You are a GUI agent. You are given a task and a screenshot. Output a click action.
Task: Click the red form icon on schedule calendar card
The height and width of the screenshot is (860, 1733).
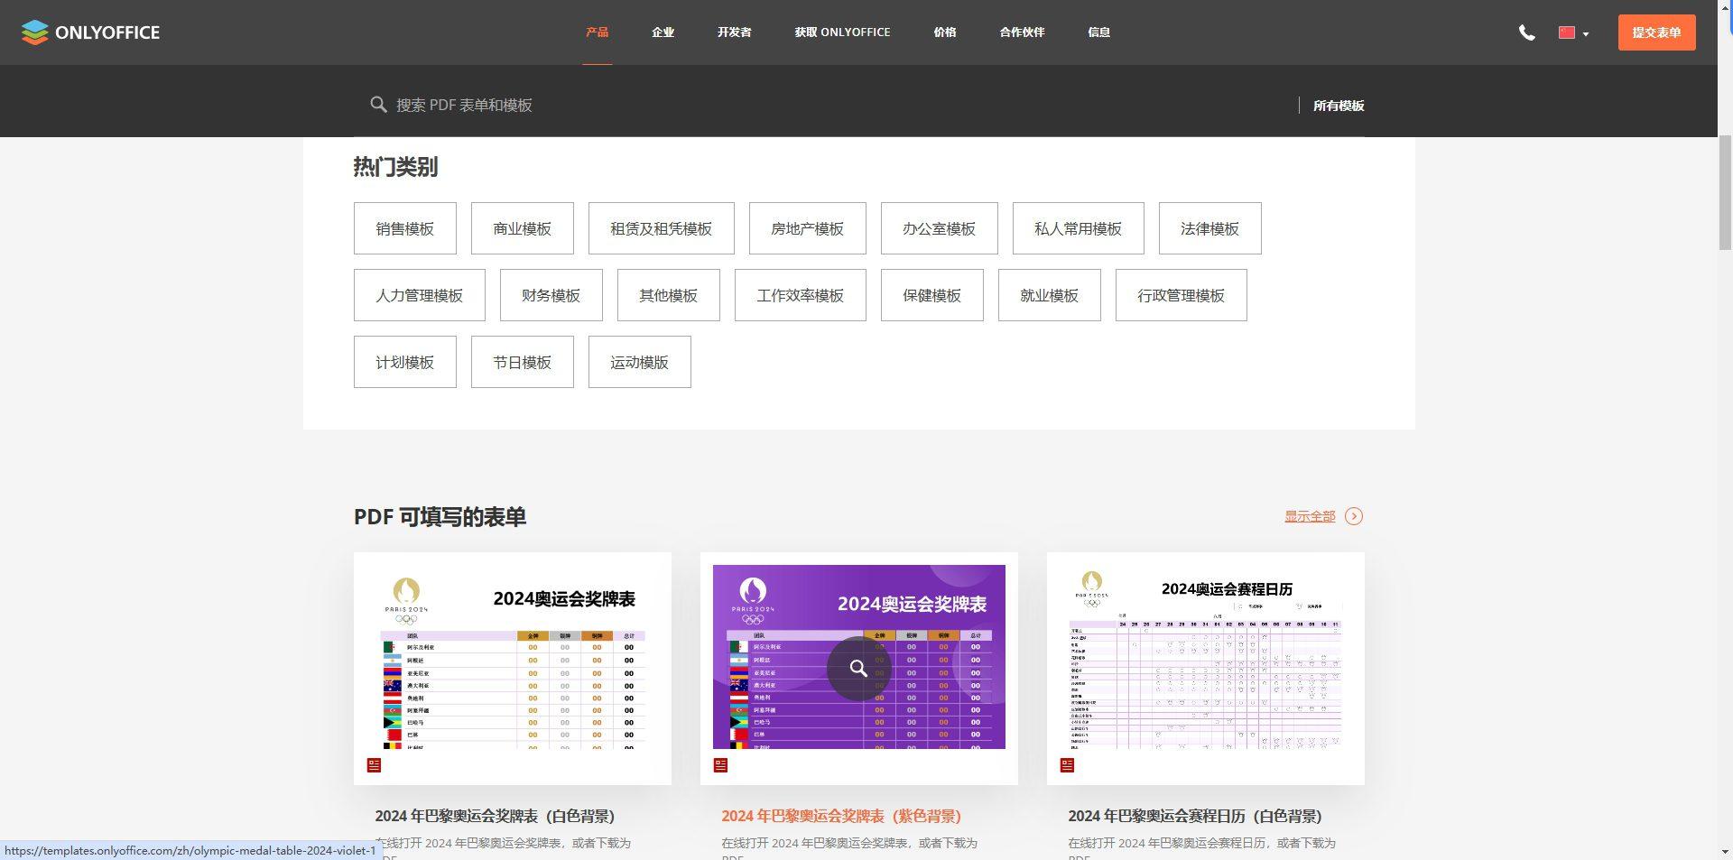pyautogui.click(x=1066, y=765)
